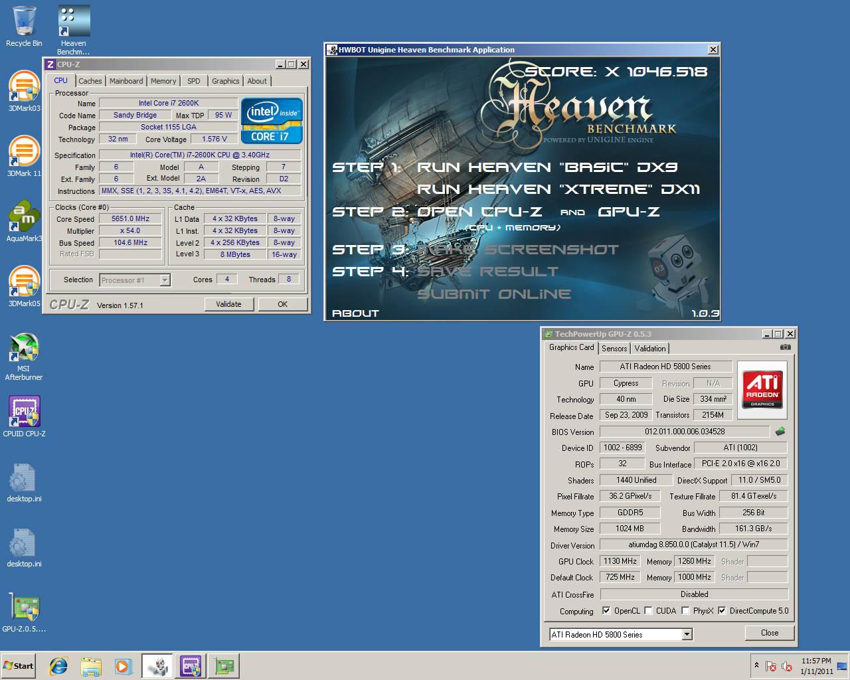Click the Memory Size value 1024 MB
Image resolution: width=850 pixels, height=680 pixels.
(x=630, y=529)
